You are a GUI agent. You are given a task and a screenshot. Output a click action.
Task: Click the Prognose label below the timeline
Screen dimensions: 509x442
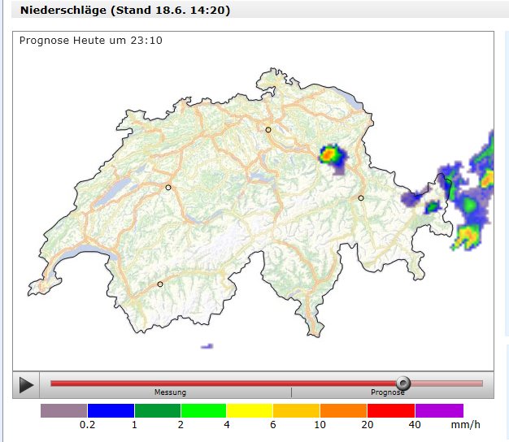(x=387, y=392)
